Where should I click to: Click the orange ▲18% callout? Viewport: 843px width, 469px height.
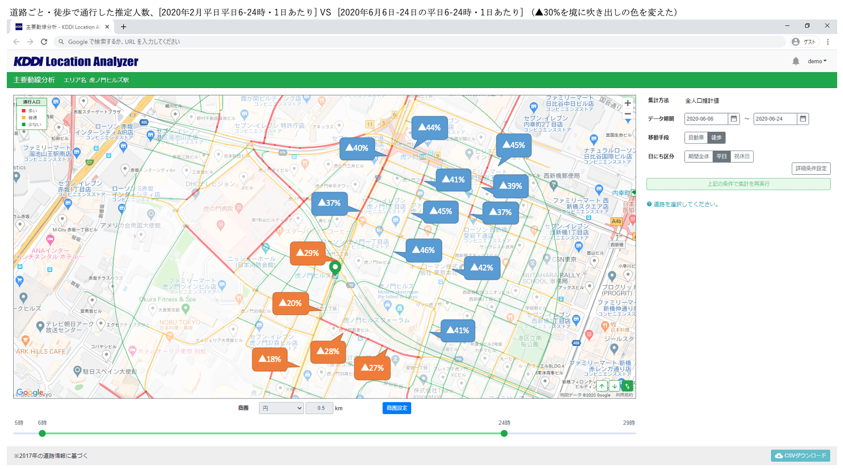click(270, 359)
